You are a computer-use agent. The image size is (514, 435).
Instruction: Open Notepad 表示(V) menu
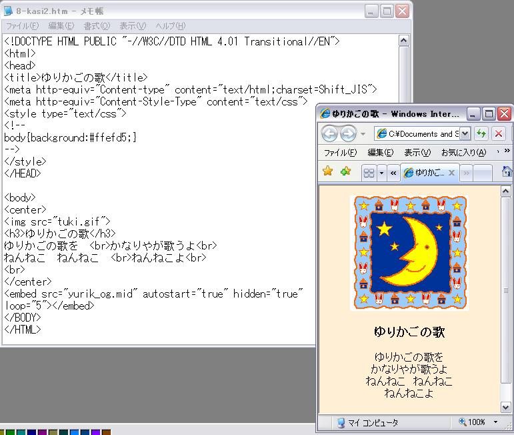point(133,25)
